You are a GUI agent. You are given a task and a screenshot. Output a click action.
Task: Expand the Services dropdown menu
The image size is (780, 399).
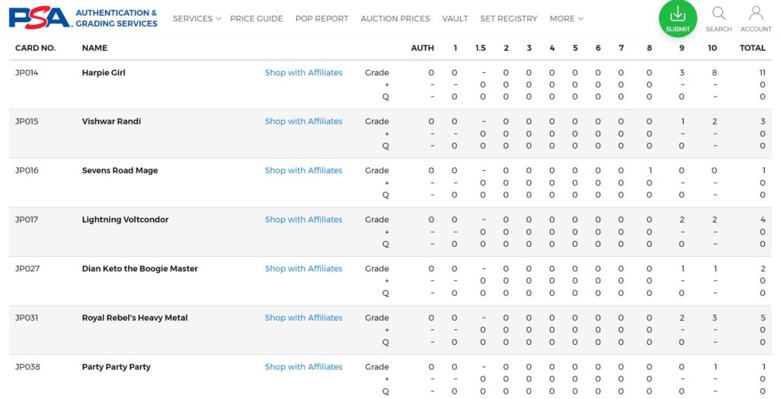[x=197, y=19]
